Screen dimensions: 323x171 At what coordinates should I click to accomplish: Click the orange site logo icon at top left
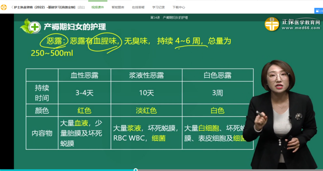click(x=3, y=7)
